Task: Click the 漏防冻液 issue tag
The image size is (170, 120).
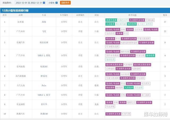Action: tap(125, 52)
